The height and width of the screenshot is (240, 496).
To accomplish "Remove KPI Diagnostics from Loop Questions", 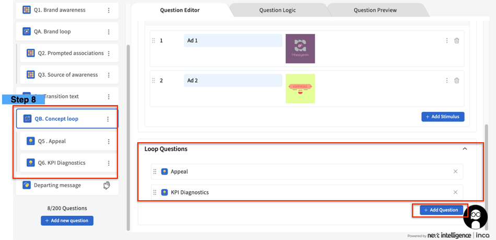I will click(x=455, y=192).
